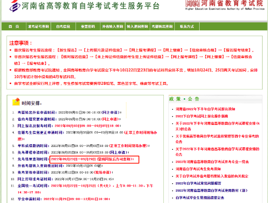Screen dimensions: 268x203
Task: Open 河南省自学考试考生免考须知 link
Action: [198, 169]
